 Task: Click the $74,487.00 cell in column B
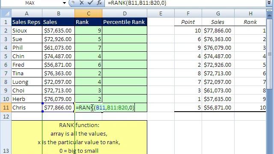tap(58, 56)
